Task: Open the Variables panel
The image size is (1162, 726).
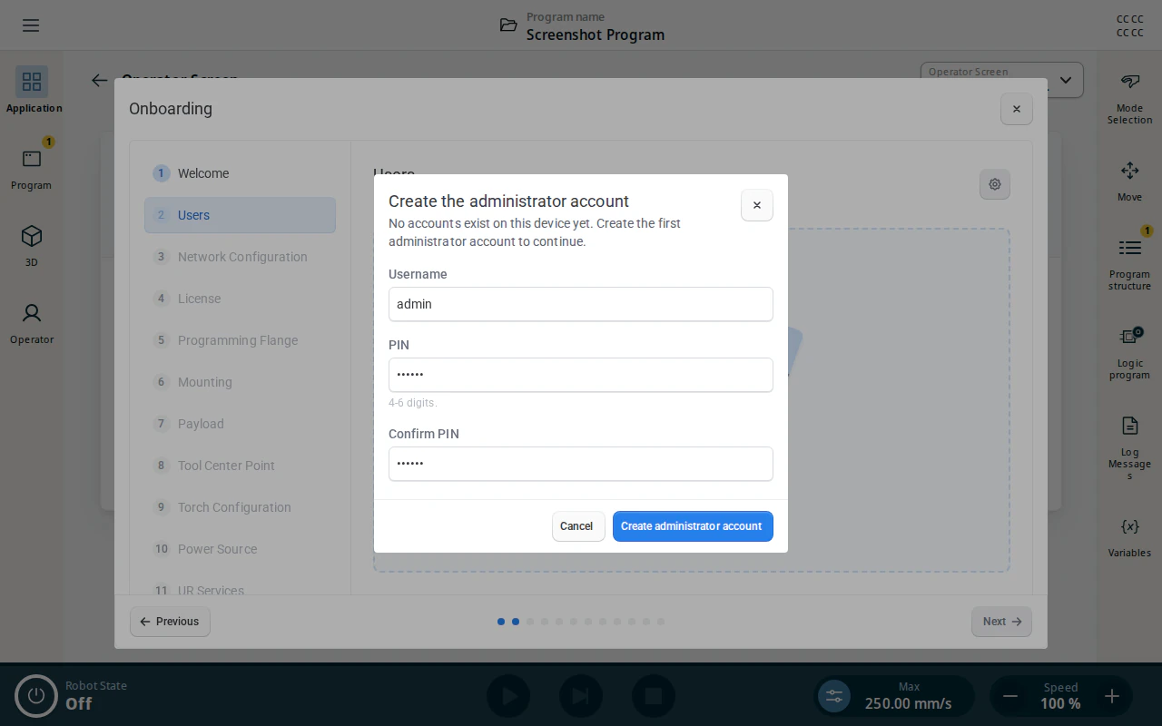Action: coord(1129,536)
